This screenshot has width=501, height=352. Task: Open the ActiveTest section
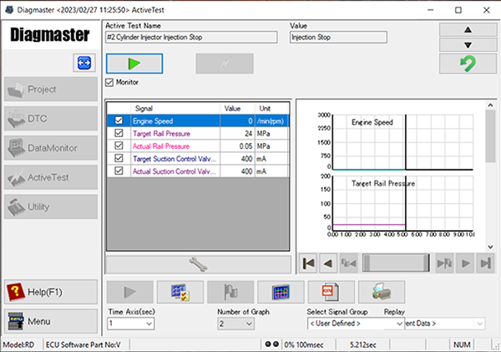point(51,177)
